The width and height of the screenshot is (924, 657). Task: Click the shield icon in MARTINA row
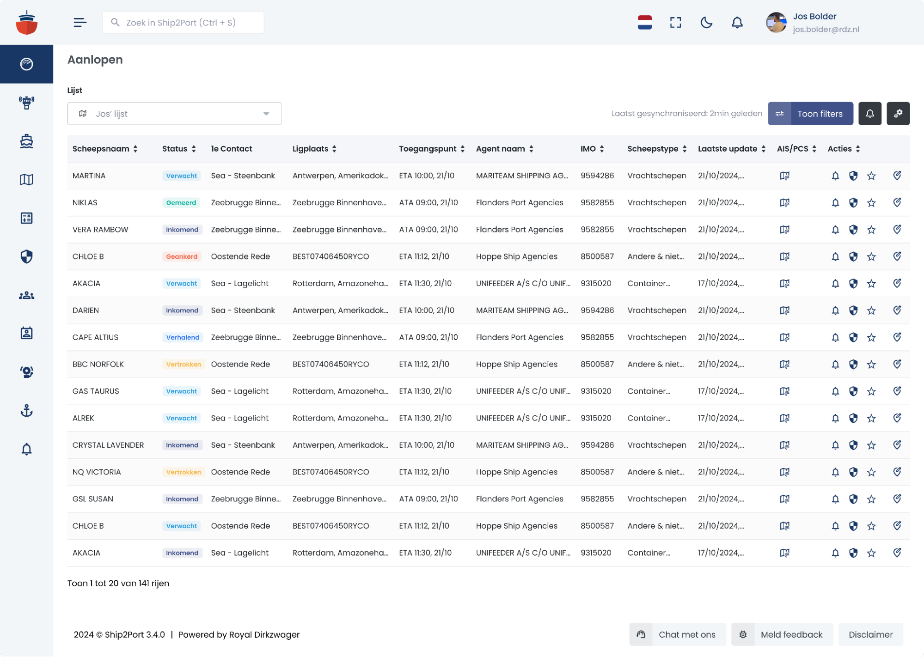coord(853,176)
